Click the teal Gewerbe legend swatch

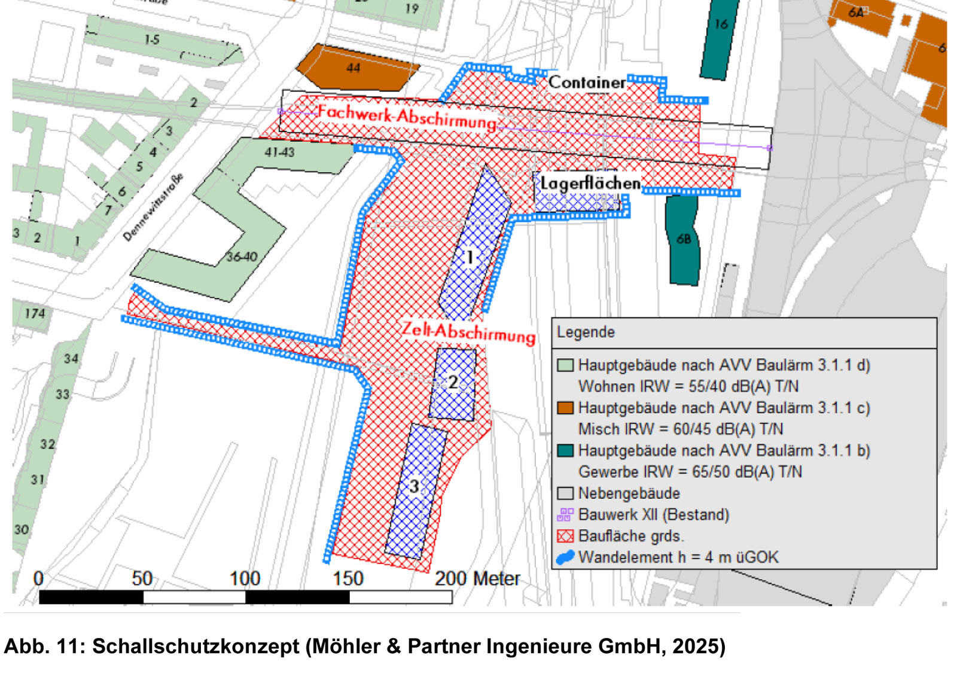click(x=565, y=450)
